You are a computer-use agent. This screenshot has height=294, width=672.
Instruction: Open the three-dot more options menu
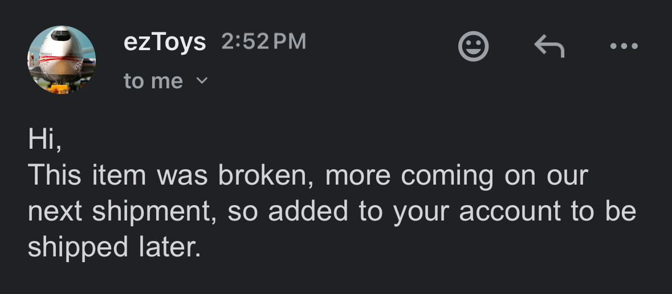coord(624,46)
